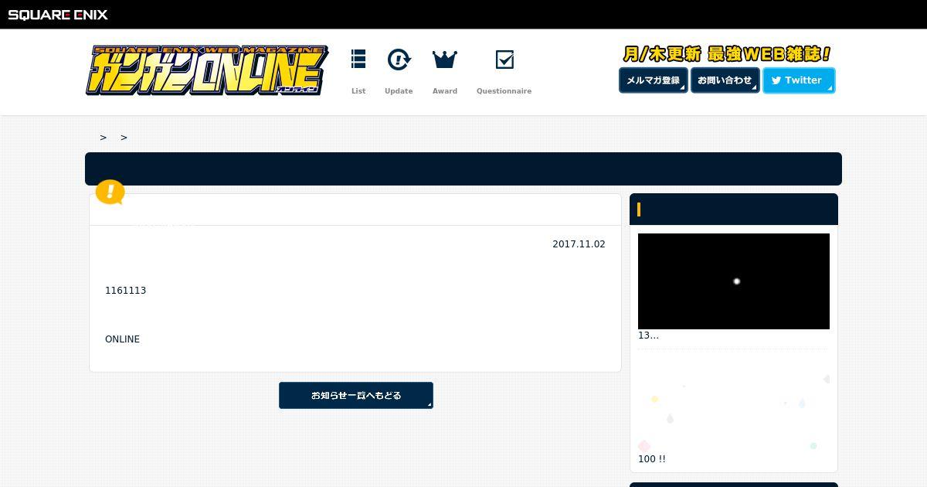Click the exclamation speech bubble icon
The image size is (927, 487).
coord(110,192)
